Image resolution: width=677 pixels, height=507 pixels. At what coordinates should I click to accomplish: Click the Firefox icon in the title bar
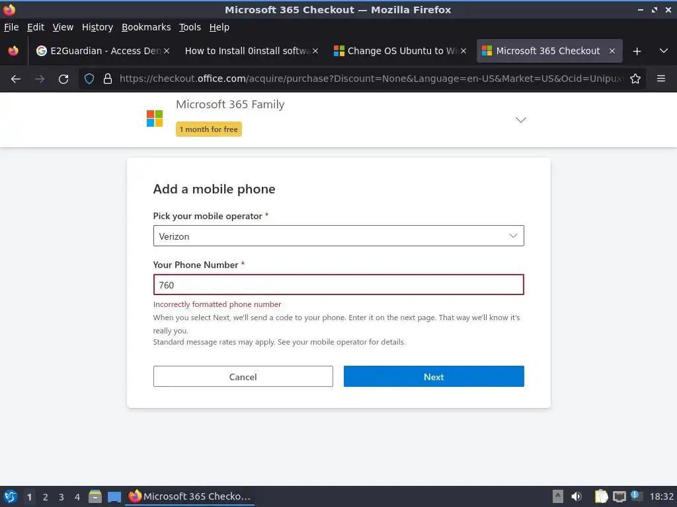9,9
